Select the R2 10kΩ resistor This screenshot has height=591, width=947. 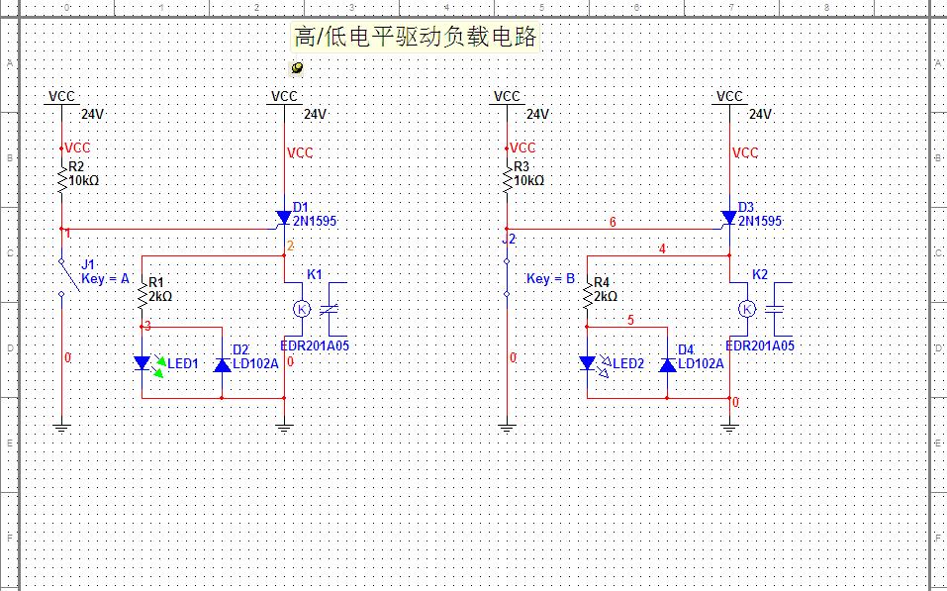[x=62, y=180]
